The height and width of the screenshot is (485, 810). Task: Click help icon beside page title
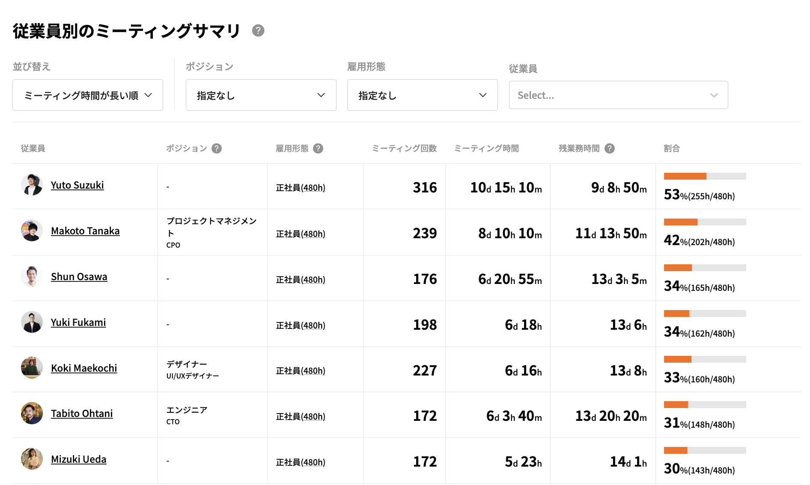click(258, 31)
